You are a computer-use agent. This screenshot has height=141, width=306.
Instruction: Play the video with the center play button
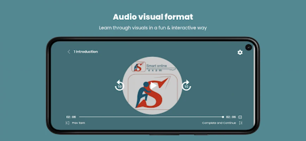point(153,85)
